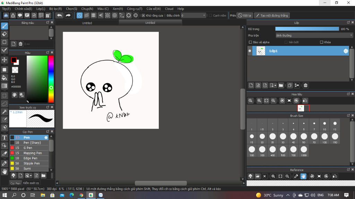
Task: Click the Undo arrow in toolbar
Action: tap(59, 15)
